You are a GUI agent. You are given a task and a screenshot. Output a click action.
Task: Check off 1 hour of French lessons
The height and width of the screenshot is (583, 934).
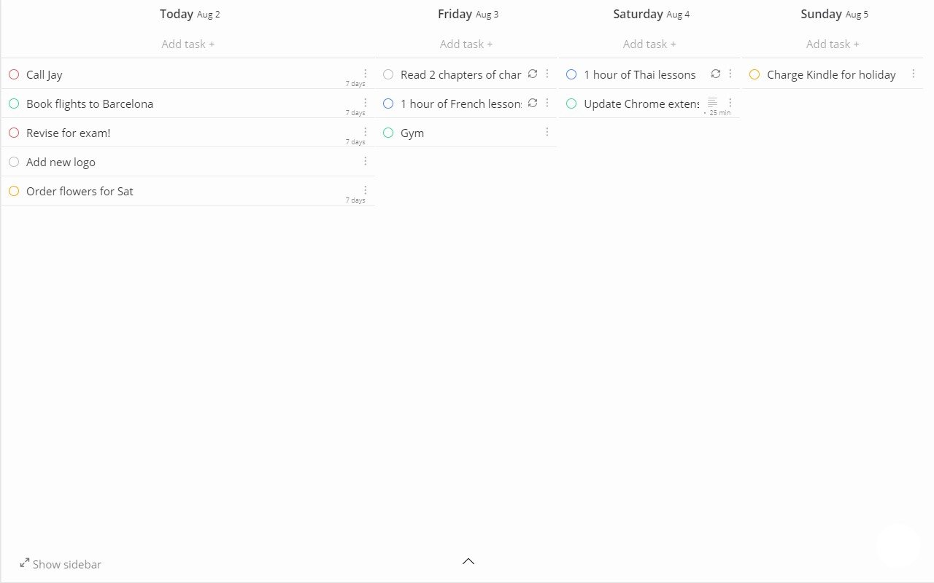(388, 103)
